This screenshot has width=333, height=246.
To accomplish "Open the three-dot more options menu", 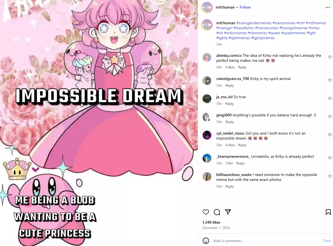I will 327,7.
